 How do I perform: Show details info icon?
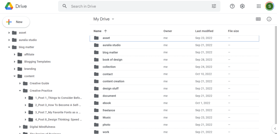(x=269, y=19)
